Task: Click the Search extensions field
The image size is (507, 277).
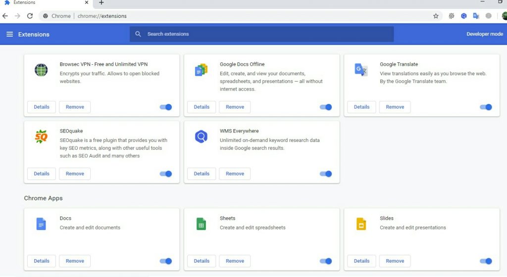Action: point(261,34)
